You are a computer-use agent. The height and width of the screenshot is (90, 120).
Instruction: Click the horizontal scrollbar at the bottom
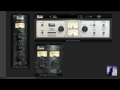pyautogui.click(x=21, y=78)
